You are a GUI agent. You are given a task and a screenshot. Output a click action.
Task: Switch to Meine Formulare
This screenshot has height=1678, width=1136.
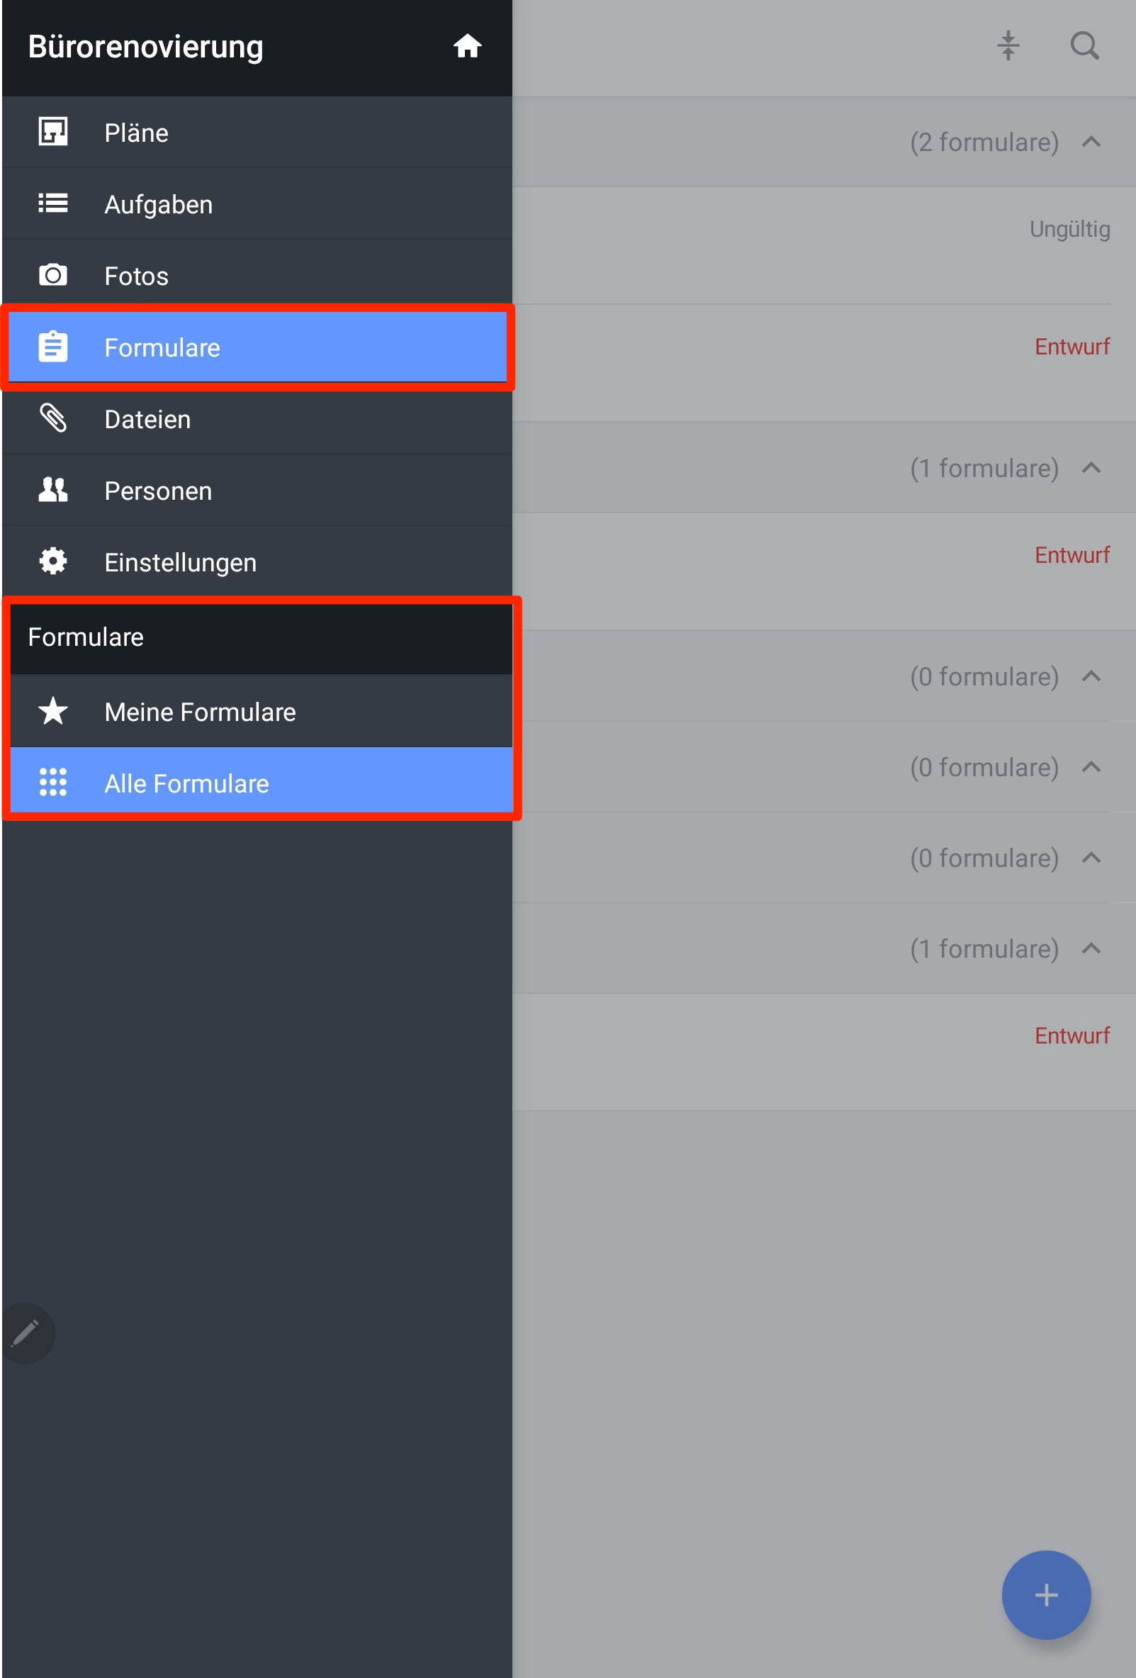pyautogui.click(x=261, y=712)
